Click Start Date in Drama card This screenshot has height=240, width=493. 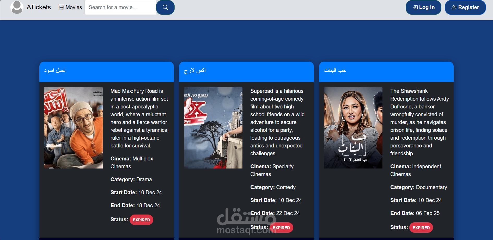(136, 192)
